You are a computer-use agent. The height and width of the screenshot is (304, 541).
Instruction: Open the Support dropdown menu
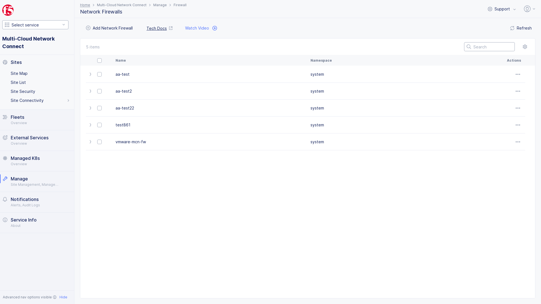[x=502, y=9]
